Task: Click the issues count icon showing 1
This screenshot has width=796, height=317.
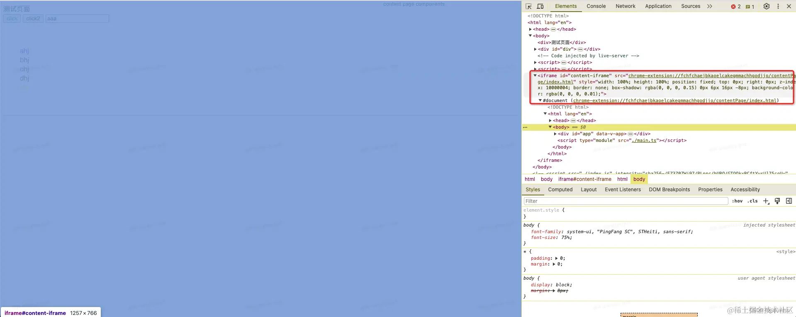Action: click(750, 7)
